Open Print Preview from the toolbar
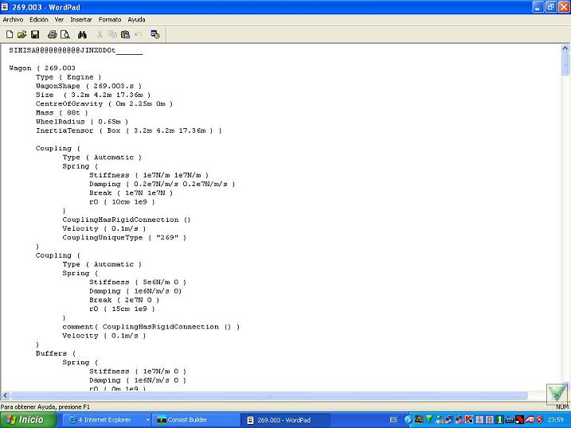 point(65,34)
